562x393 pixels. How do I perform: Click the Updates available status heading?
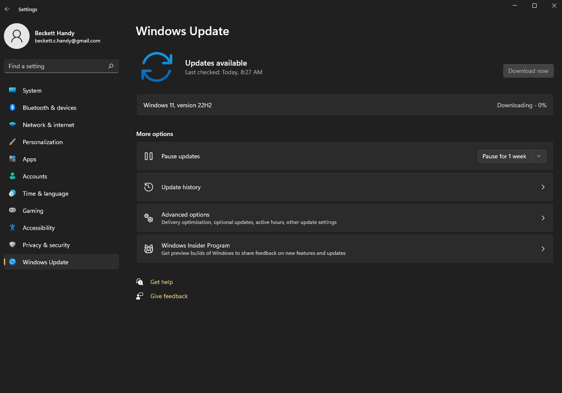point(216,63)
